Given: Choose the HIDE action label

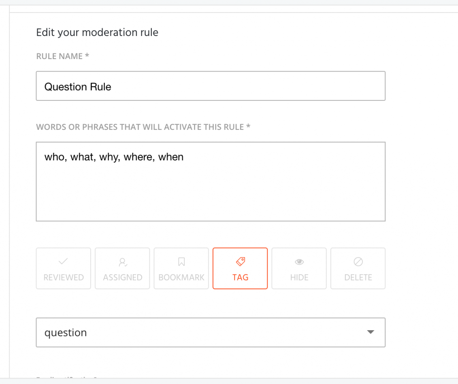Looking at the screenshot, I should point(299,277).
